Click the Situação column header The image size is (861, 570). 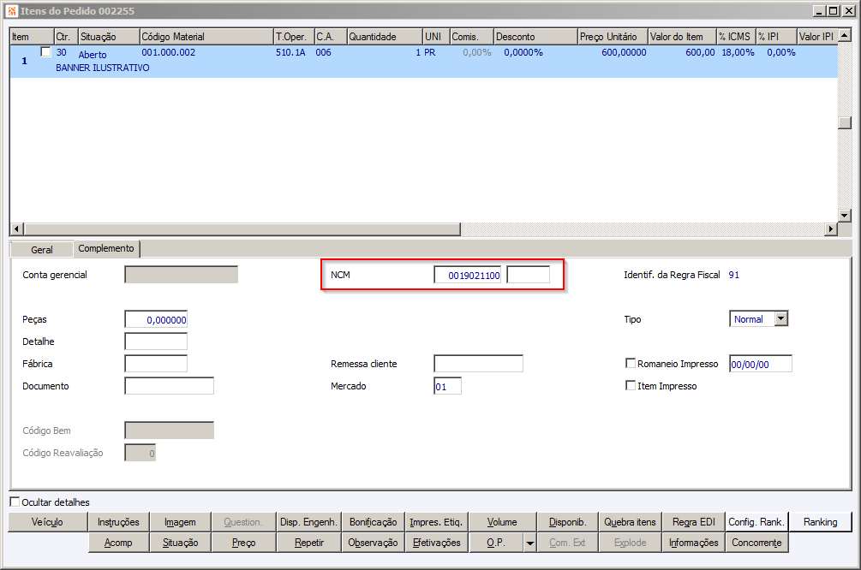point(110,37)
